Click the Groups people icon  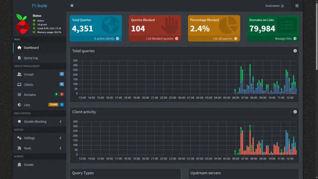[x=19, y=74]
